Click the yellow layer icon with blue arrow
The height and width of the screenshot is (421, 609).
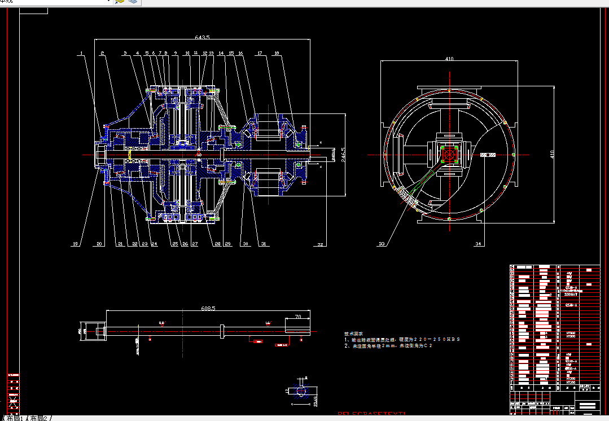[120, 2]
